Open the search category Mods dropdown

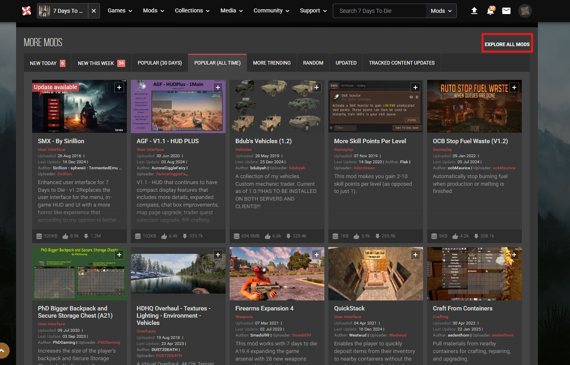point(441,11)
